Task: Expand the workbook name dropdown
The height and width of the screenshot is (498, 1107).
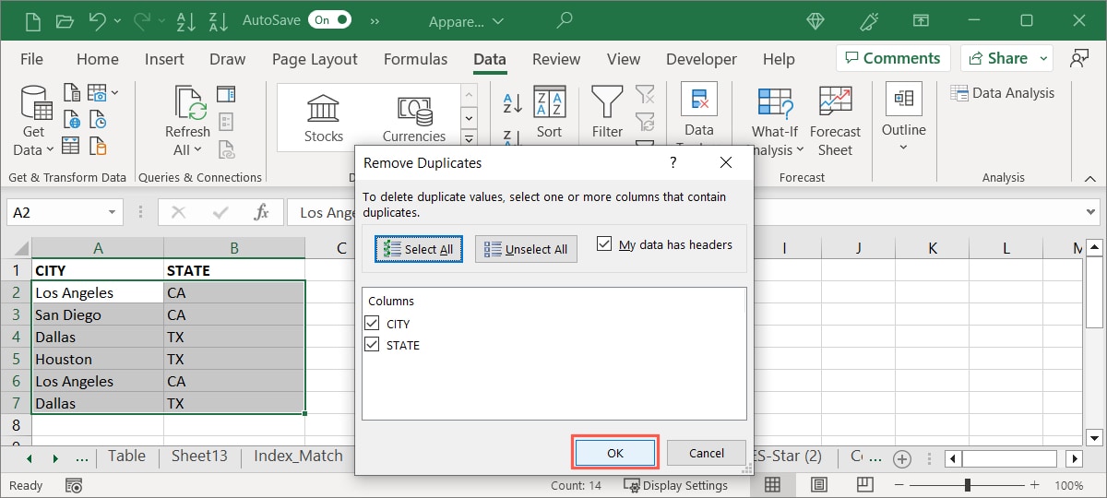Action: 499,20
